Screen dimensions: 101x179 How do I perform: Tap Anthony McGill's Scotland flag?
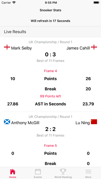point(7,122)
